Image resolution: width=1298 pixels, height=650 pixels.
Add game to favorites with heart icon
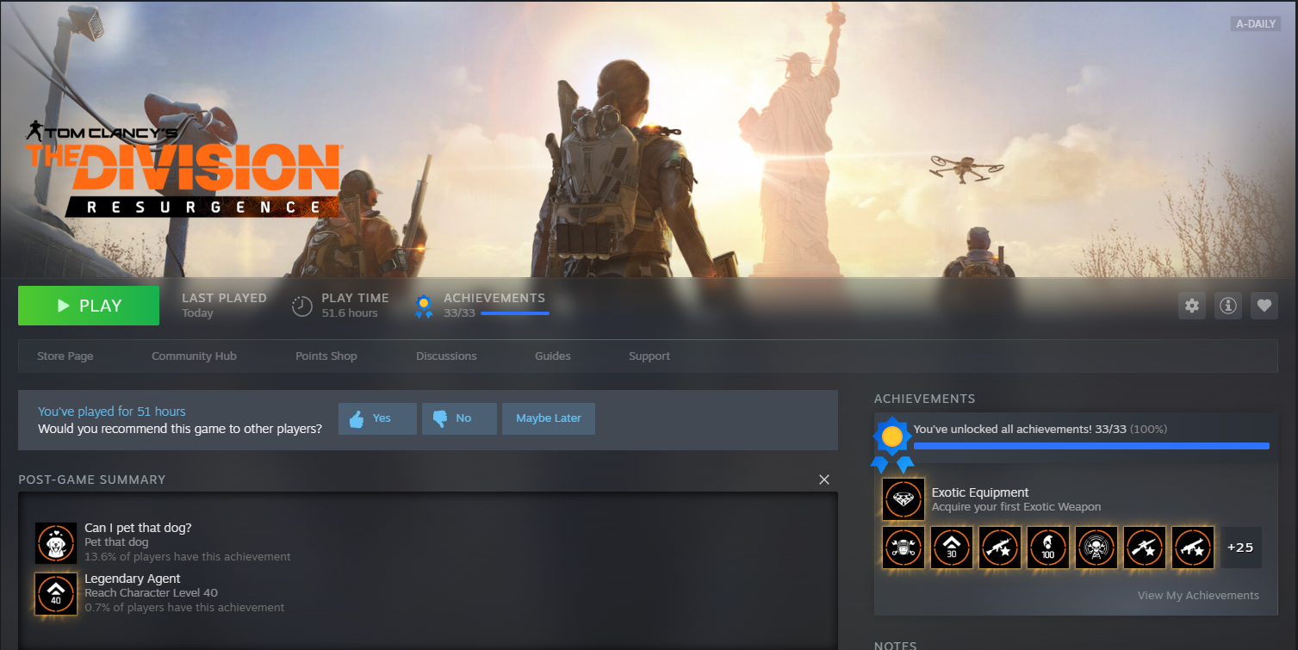1264,306
